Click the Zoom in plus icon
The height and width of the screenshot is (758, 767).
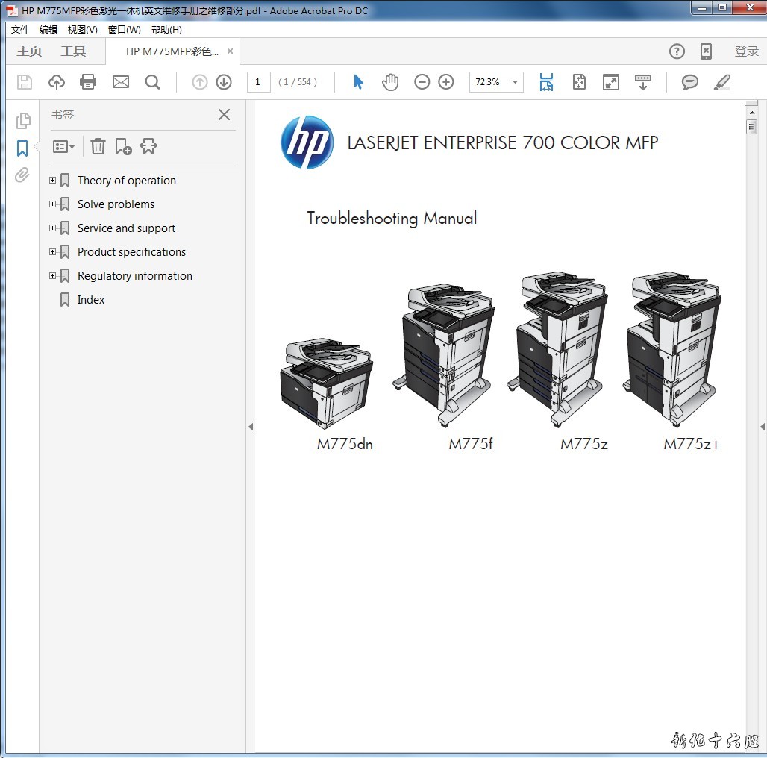click(446, 82)
